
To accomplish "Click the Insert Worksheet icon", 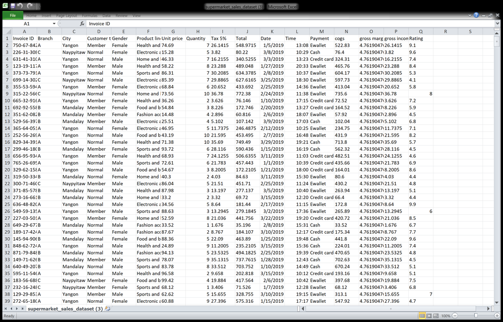I will [x=108, y=309].
